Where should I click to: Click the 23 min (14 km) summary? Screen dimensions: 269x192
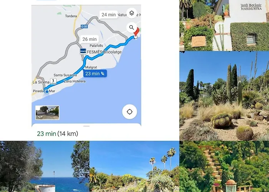(58, 134)
